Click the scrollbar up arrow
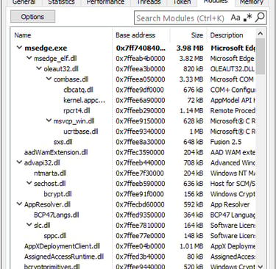Image resolution: width=276 pixels, height=269 pixels. tap(261, 33)
